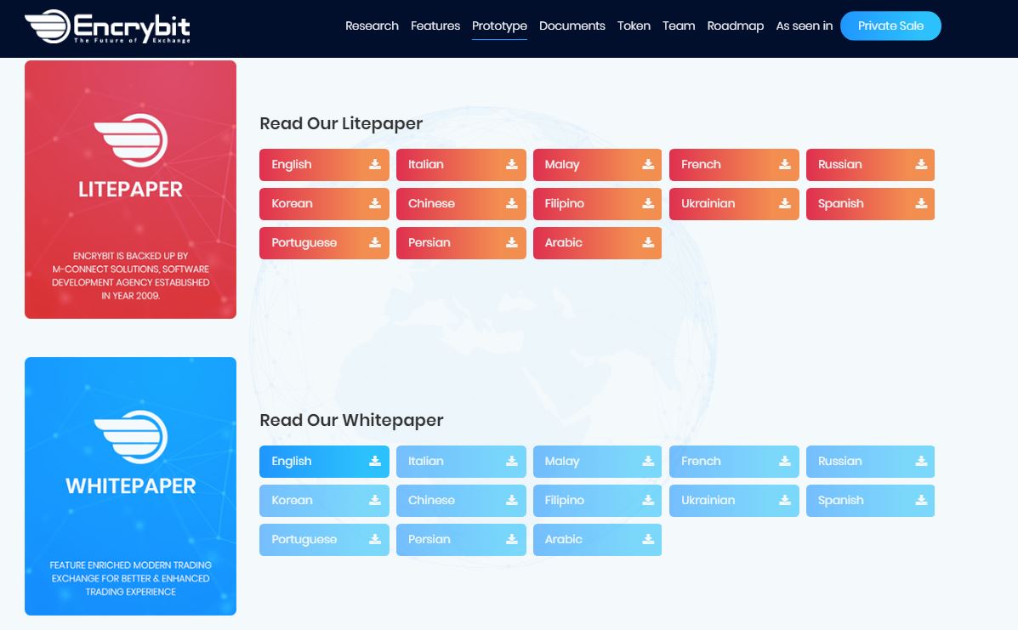This screenshot has width=1018, height=630.
Task: Click download icon on Litepaper Persian button
Action: pos(512,242)
